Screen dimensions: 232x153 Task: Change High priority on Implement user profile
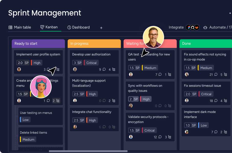click(37, 63)
